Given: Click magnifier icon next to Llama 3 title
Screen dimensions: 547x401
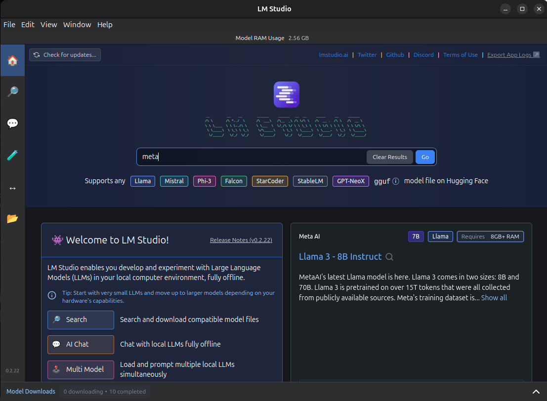Looking at the screenshot, I should click(389, 257).
